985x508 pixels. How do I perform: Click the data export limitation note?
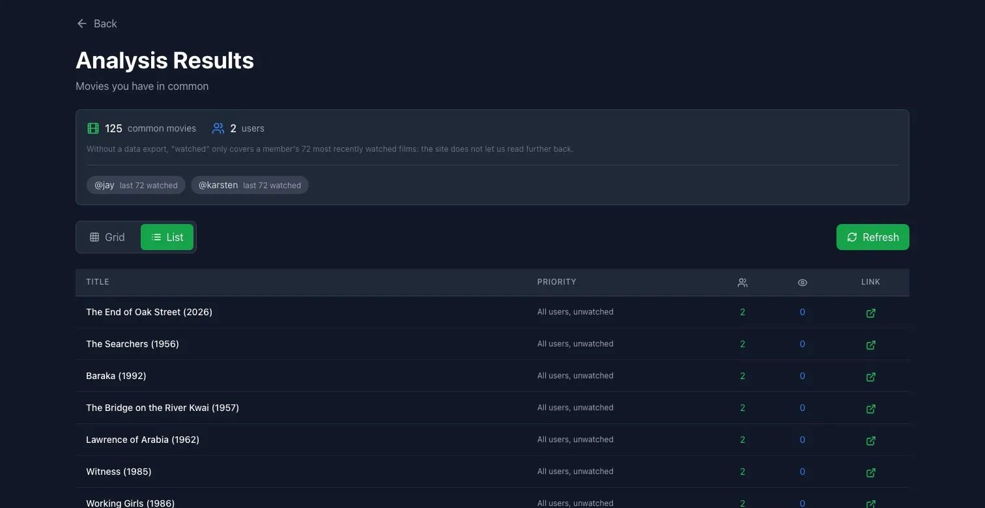pos(330,149)
